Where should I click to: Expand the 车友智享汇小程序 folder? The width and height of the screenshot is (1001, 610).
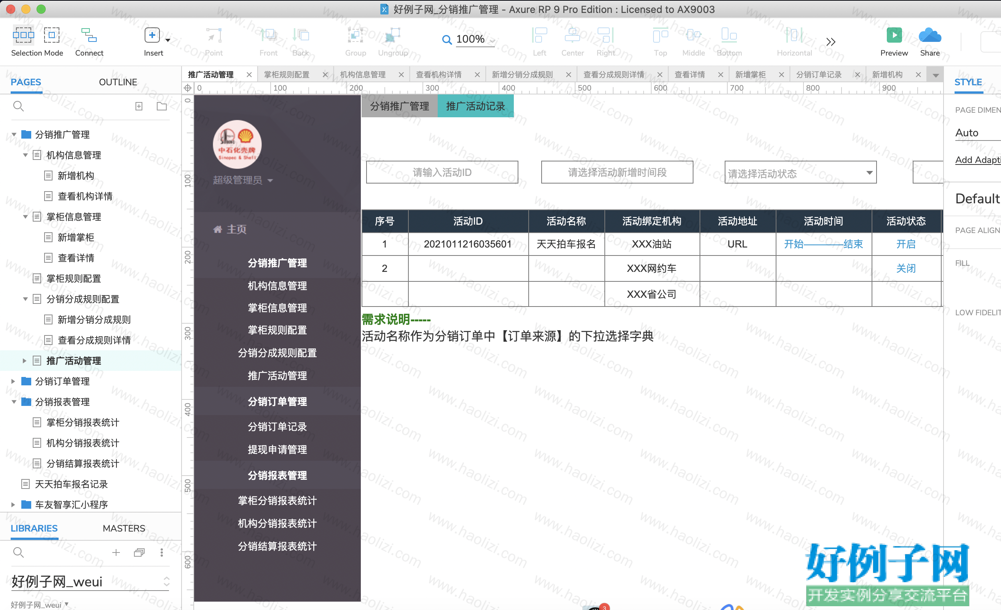coord(13,505)
